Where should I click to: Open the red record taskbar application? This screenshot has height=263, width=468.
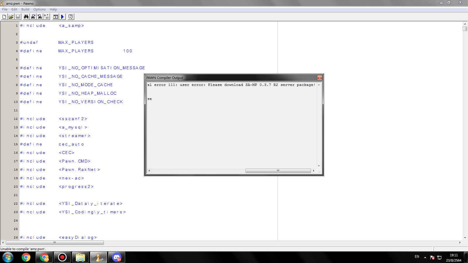(62, 257)
